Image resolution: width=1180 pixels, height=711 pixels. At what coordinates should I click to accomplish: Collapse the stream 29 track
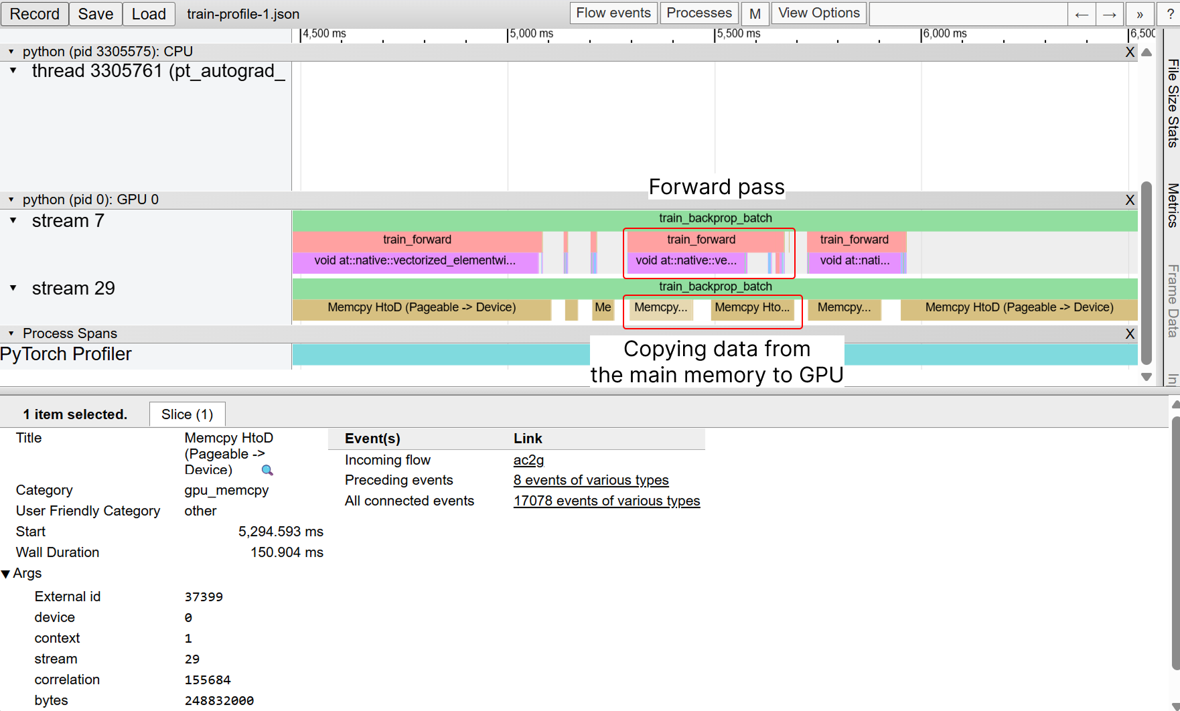point(13,288)
